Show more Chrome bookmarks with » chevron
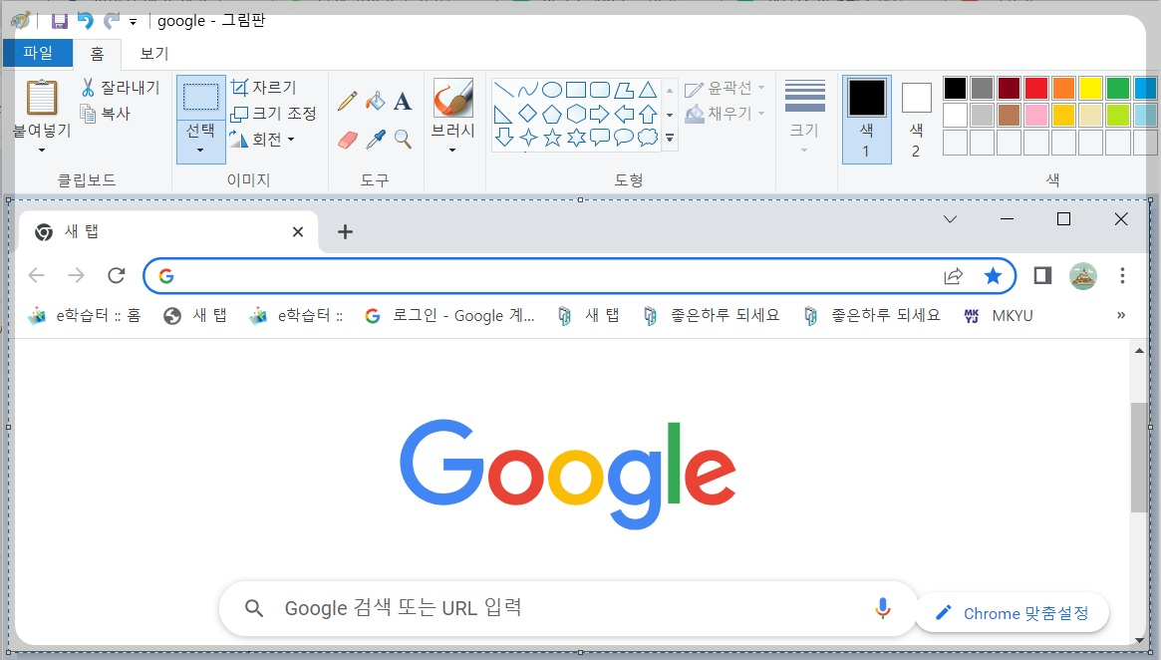The image size is (1161, 660). pos(1121,316)
